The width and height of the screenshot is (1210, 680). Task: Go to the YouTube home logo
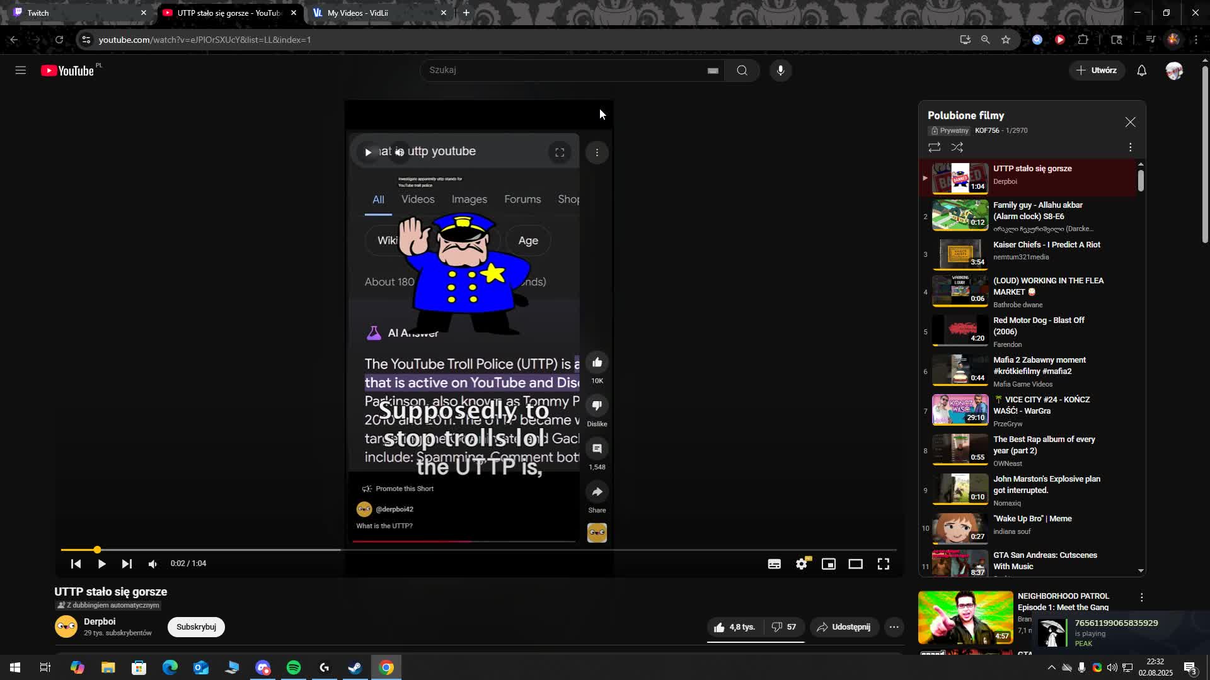[x=67, y=71]
